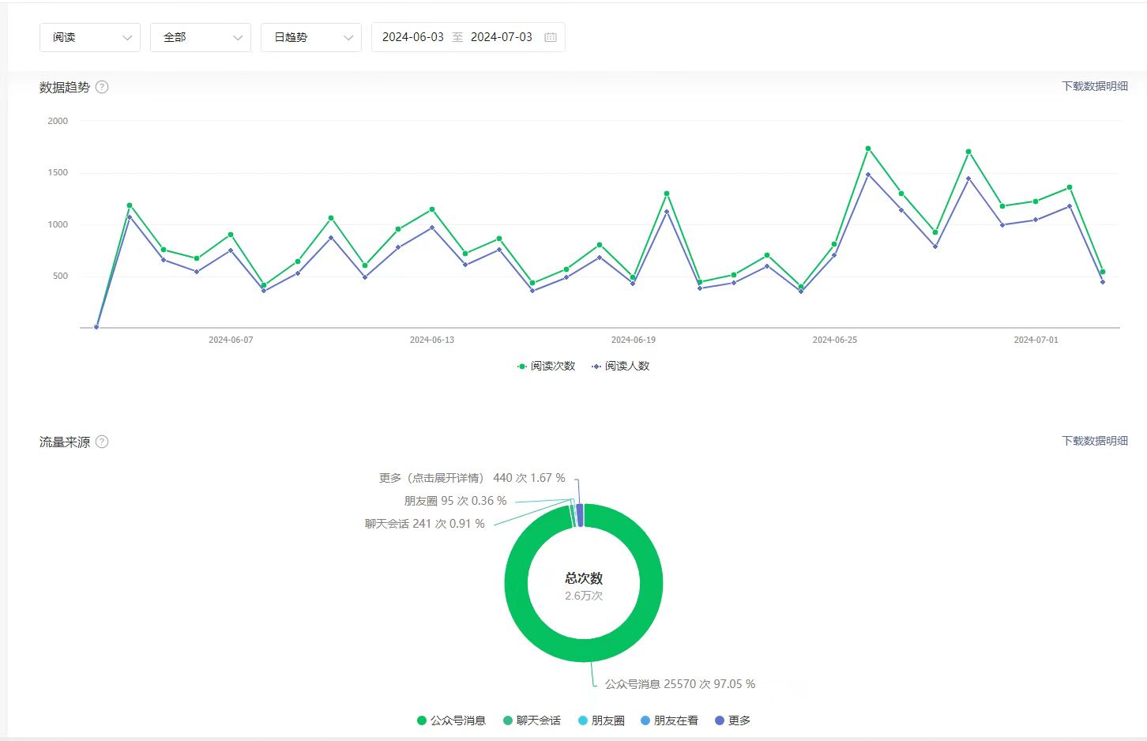Toggle 阅读人数 series in chart legend
The image size is (1147, 741).
[x=621, y=366]
